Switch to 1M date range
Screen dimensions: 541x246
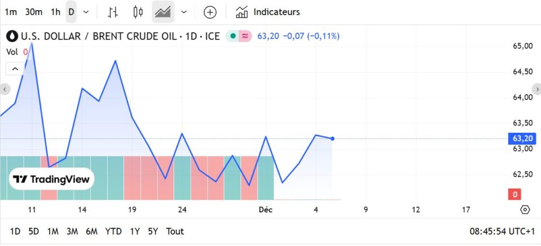pyautogui.click(x=53, y=231)
